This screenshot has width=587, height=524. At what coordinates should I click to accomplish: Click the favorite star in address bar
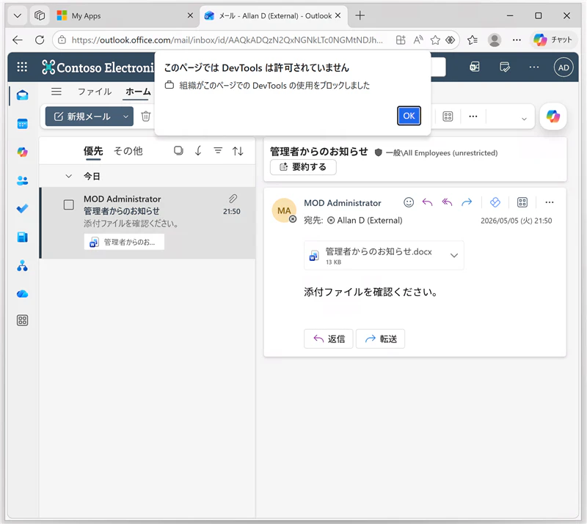[435, 40]
